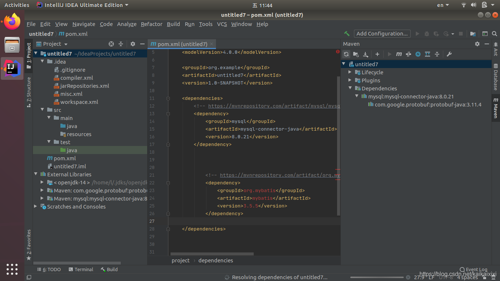Add Maven project with plus icon
Image resolution: width=500 pixels, height=281 pixels.
click(x=377, y=54)
